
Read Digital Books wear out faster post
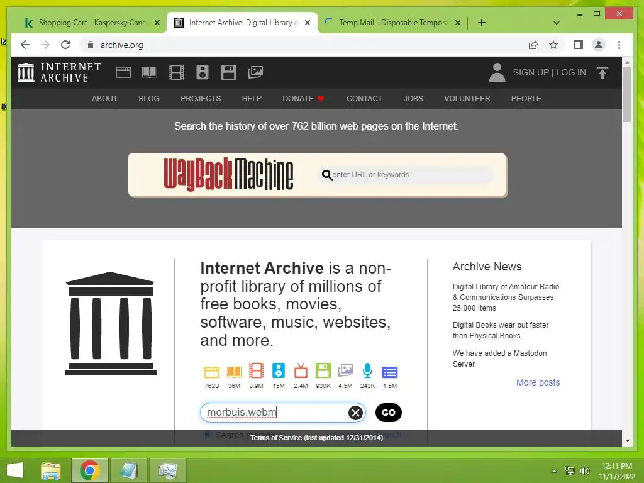(x=501, y=330)
